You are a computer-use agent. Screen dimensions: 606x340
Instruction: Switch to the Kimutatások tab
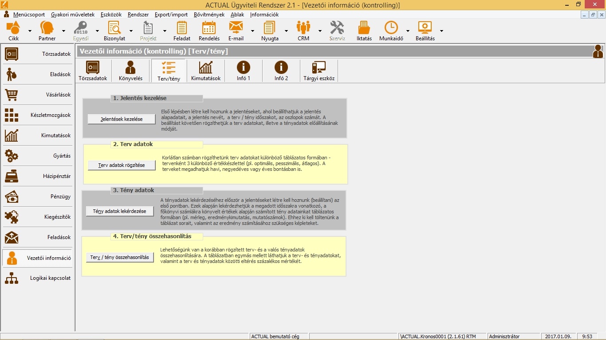[x=206, y=71]
